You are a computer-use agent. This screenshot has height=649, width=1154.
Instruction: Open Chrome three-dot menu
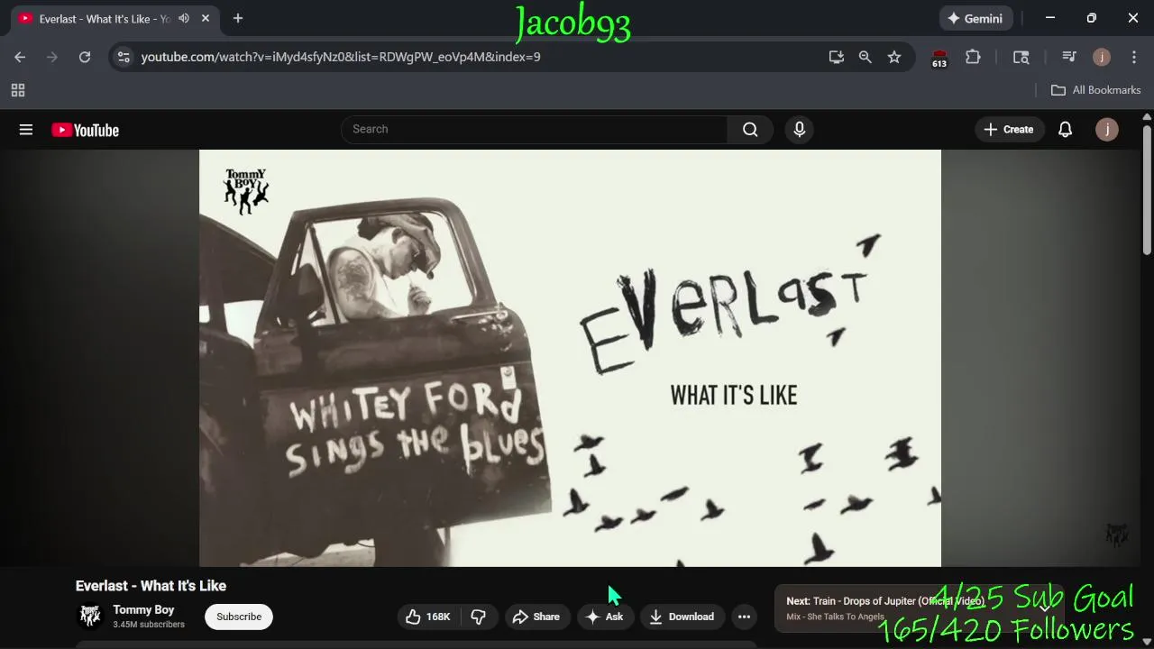pos(1133,57)
